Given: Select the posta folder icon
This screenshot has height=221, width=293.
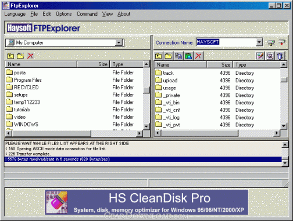Looking at the screenshot, I should coord(9,73).
